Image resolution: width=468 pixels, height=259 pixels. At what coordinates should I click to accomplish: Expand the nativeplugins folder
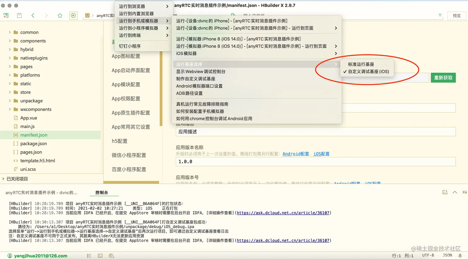point(10,58)
